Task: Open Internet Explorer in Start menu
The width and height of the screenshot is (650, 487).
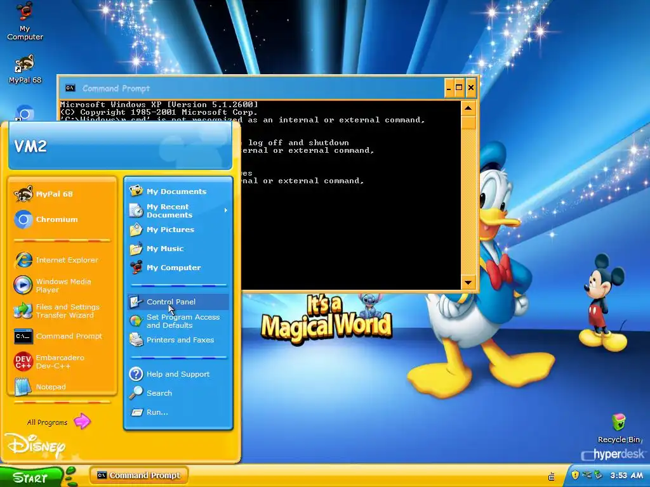Action: point(62,260)
